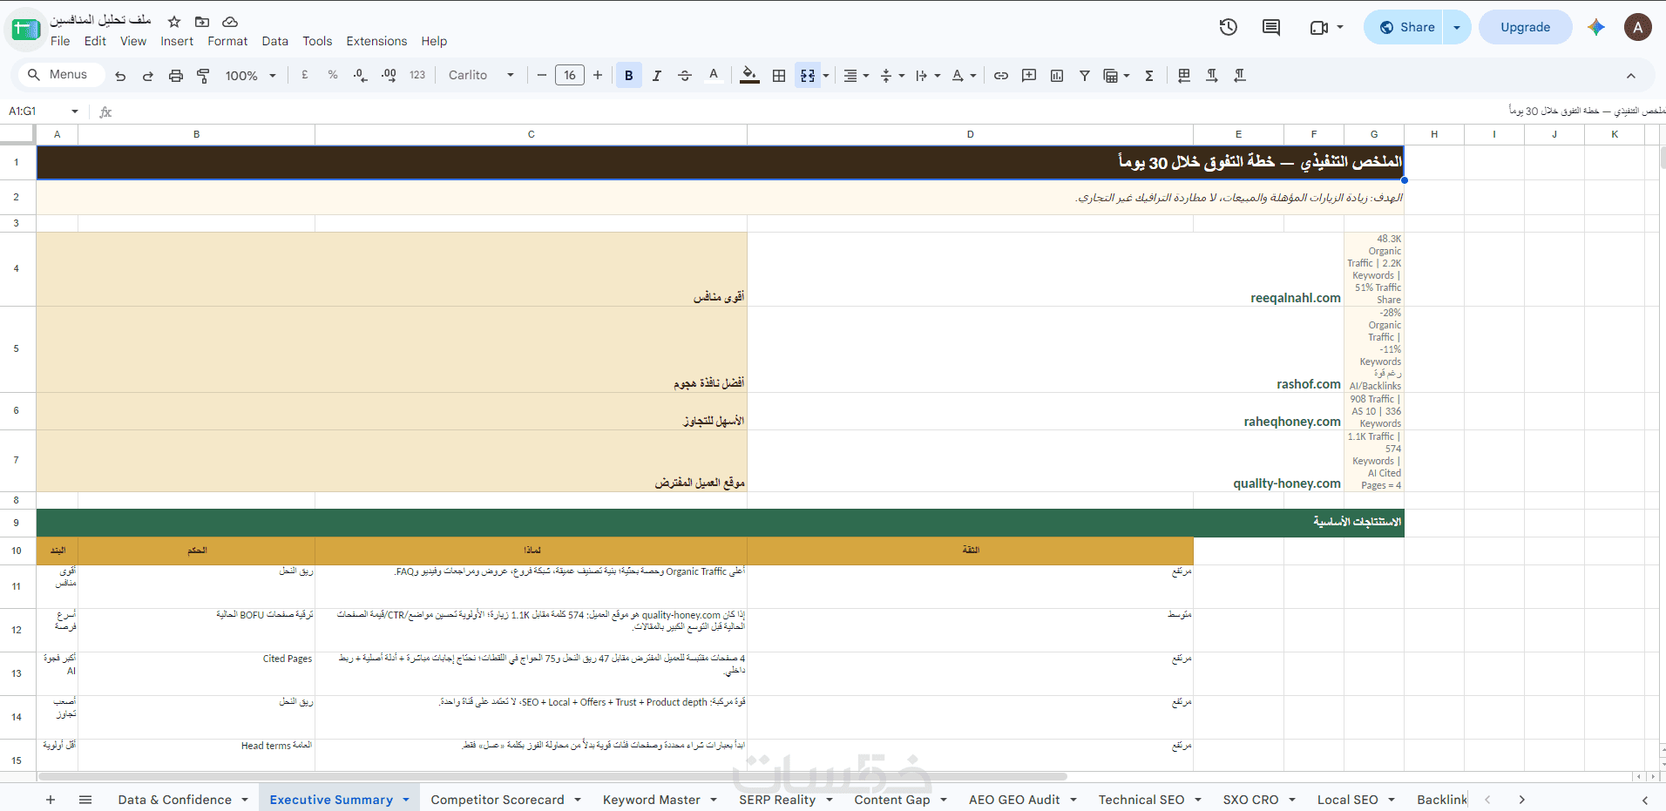Viewport: 1666px width, 811px height.
Task: Open the Format menu
Action: click(x=227, y=41)
